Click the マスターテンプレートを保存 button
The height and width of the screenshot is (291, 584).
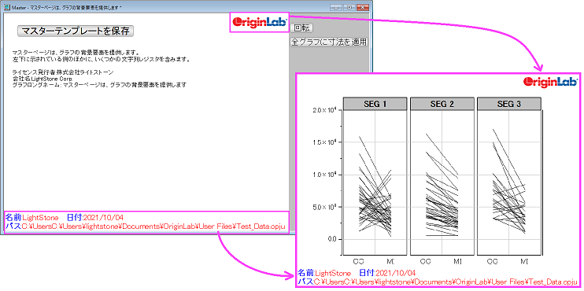pyautogui.click(x=76, y=31)
